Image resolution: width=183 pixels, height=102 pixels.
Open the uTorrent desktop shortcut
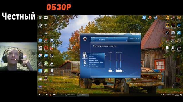(x=46, y=63)
